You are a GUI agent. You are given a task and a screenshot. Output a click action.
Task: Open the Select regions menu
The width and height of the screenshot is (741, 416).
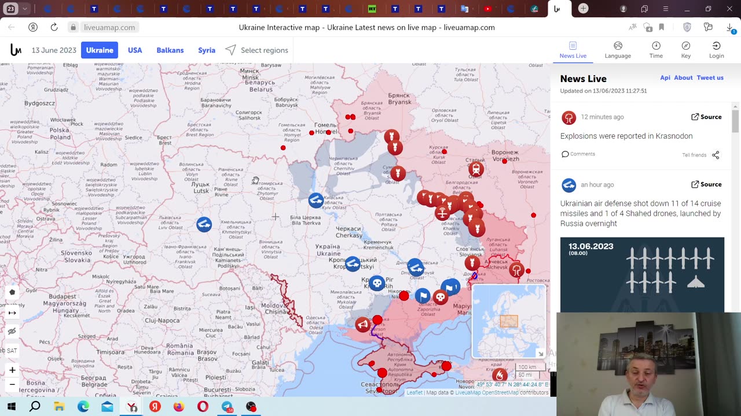pos(257,50)
